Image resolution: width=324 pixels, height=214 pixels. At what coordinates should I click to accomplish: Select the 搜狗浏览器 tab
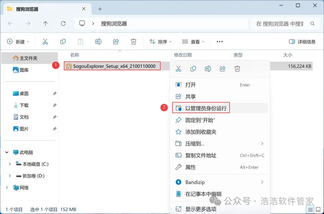click(x=47, y=9)
